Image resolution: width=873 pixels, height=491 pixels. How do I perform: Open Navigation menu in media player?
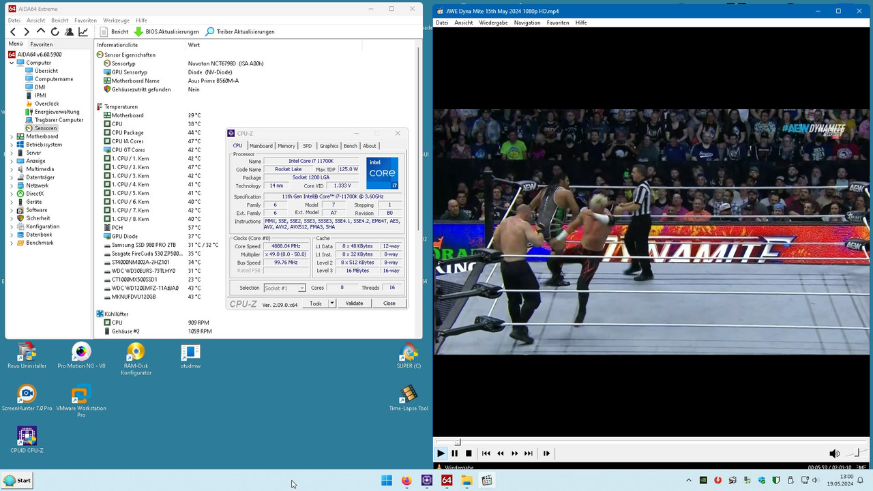click(527, 23)
